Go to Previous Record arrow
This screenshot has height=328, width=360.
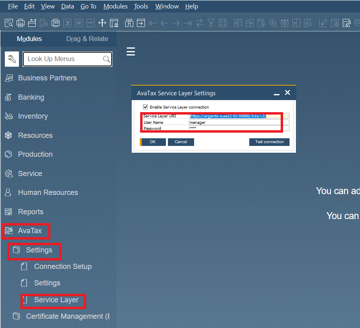click(164, 23)
